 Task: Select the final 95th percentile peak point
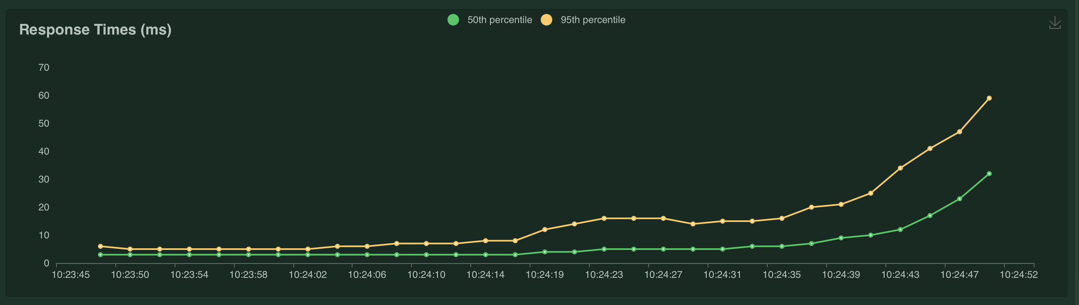[989, 98]
